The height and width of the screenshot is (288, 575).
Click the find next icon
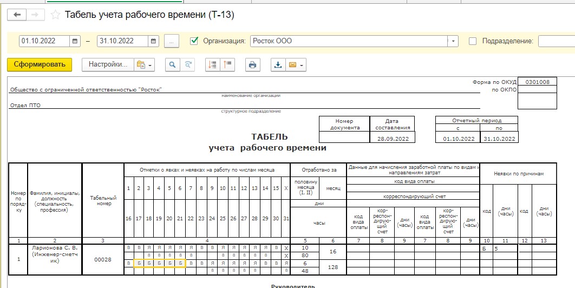click(x=188, y=64)
